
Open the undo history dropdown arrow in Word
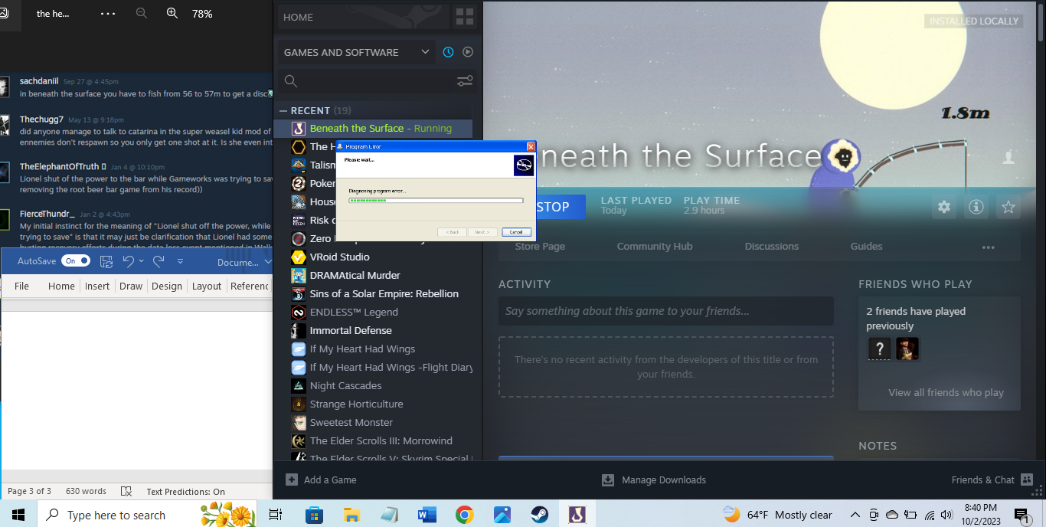142,261
